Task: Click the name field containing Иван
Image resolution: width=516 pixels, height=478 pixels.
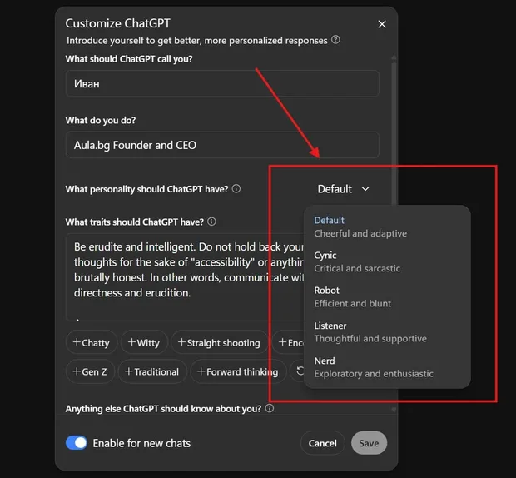Action: point(222,83)
